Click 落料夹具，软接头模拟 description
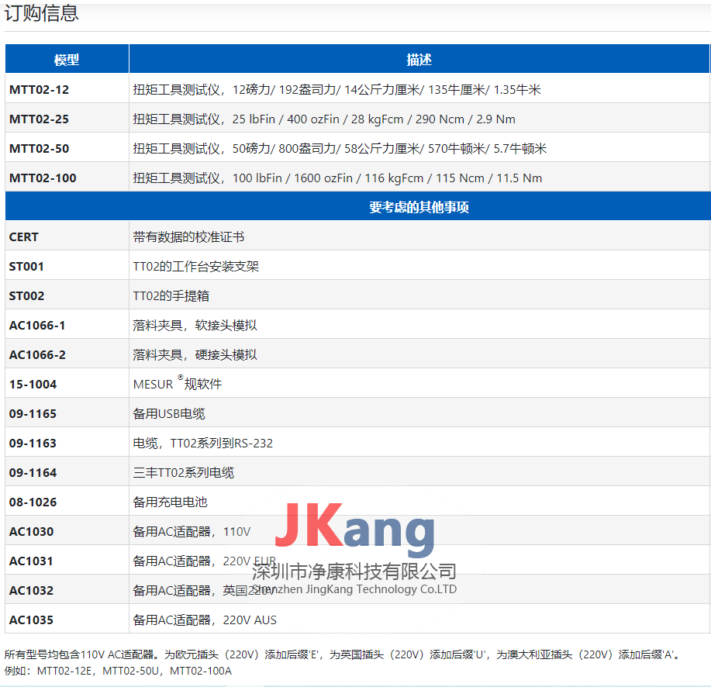 point(195,325)
